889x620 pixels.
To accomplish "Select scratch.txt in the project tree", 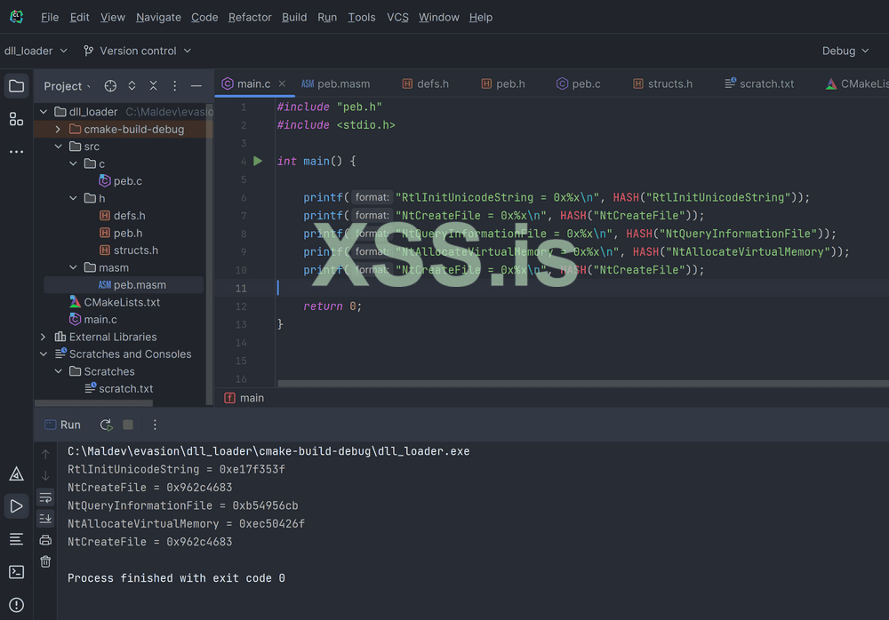I will point(118,389).
